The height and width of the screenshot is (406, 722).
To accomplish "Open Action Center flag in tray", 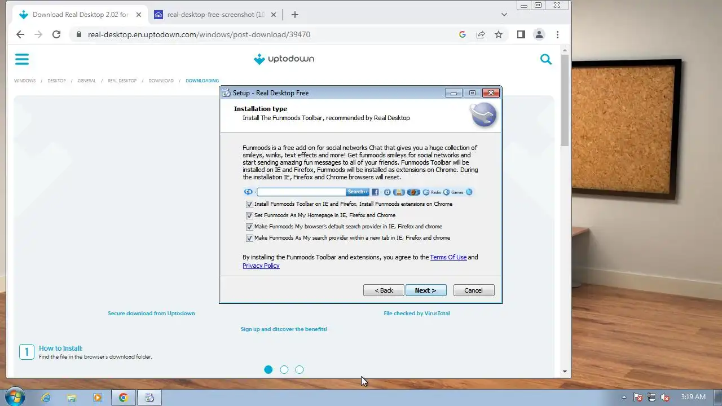I will pyautogui.click(x=638, y=397).
